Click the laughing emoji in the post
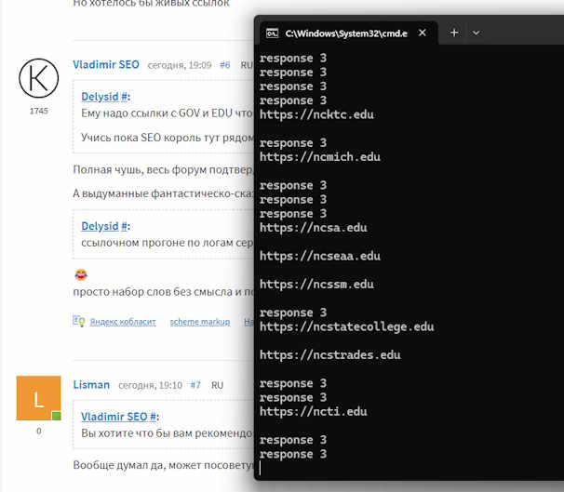The image size is (564, 492). (80, 275)
